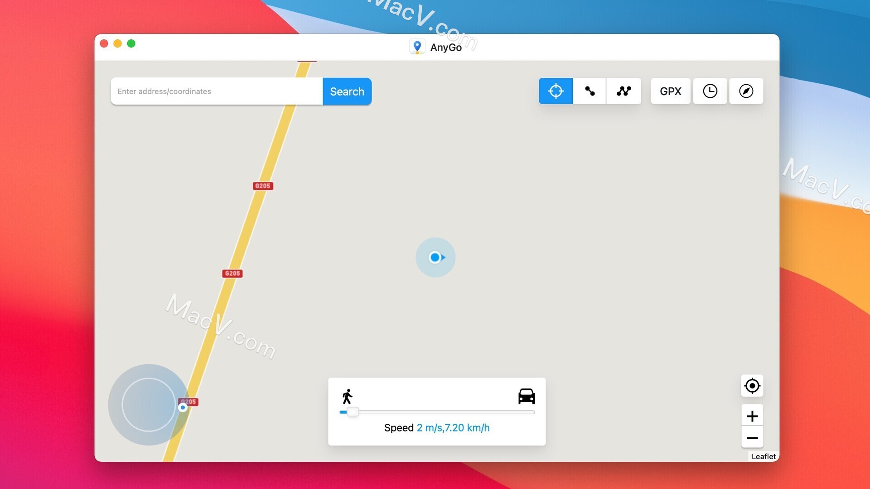870x489 pixels.
Task: Drag speed slider toward car icon
Action: [x=352, y=412]
